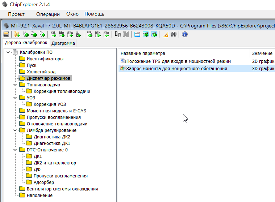Select the Холостой ход folder
275x202 pixels.
click(x=41, y=72)
